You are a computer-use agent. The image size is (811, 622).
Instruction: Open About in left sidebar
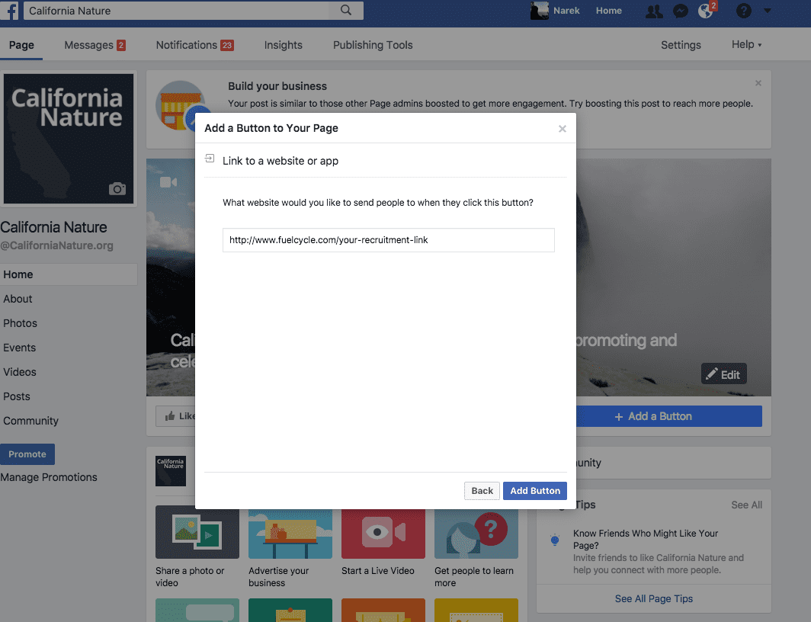click(x=18, y=299)
